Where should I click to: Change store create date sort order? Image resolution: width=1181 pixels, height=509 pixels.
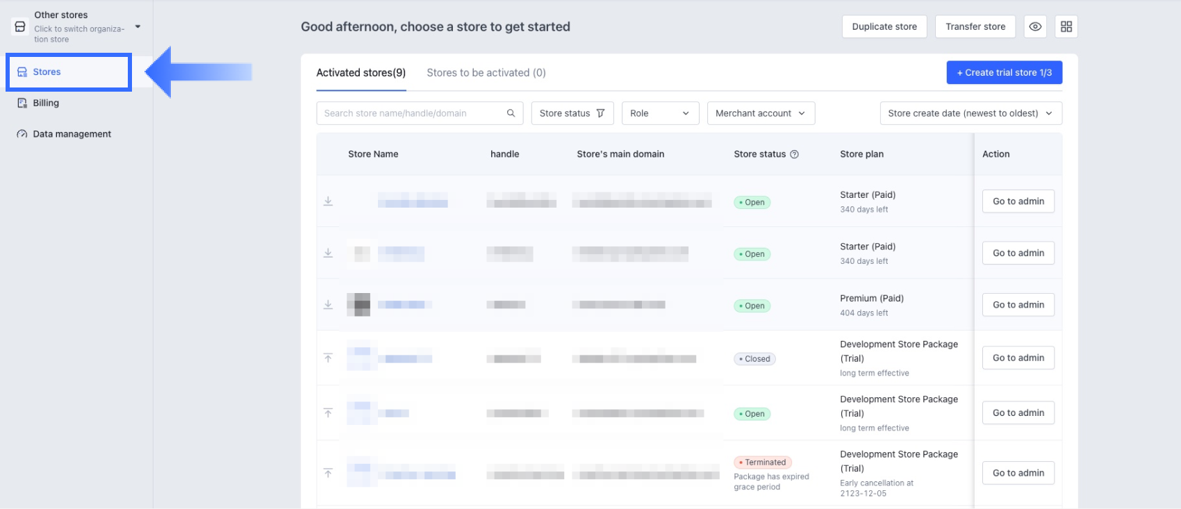[x=970, y=113]
